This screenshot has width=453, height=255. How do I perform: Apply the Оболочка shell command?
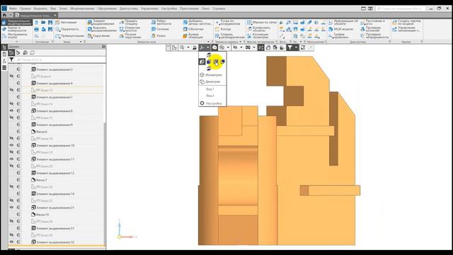pos(193,29)
